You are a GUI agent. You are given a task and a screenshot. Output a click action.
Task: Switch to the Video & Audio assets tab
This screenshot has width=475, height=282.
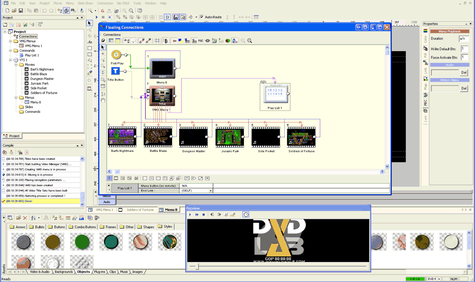pos(39,272)
